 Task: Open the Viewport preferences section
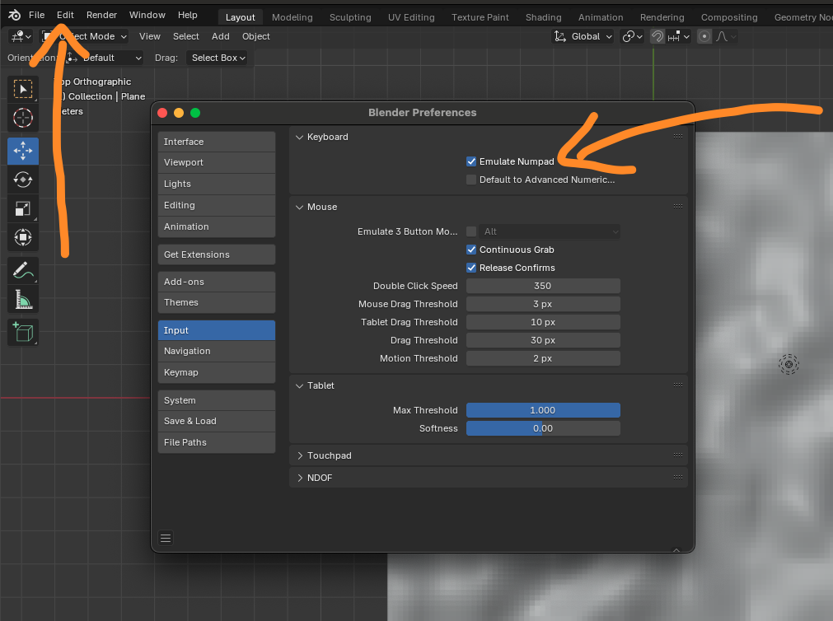(x=216, y=162)
